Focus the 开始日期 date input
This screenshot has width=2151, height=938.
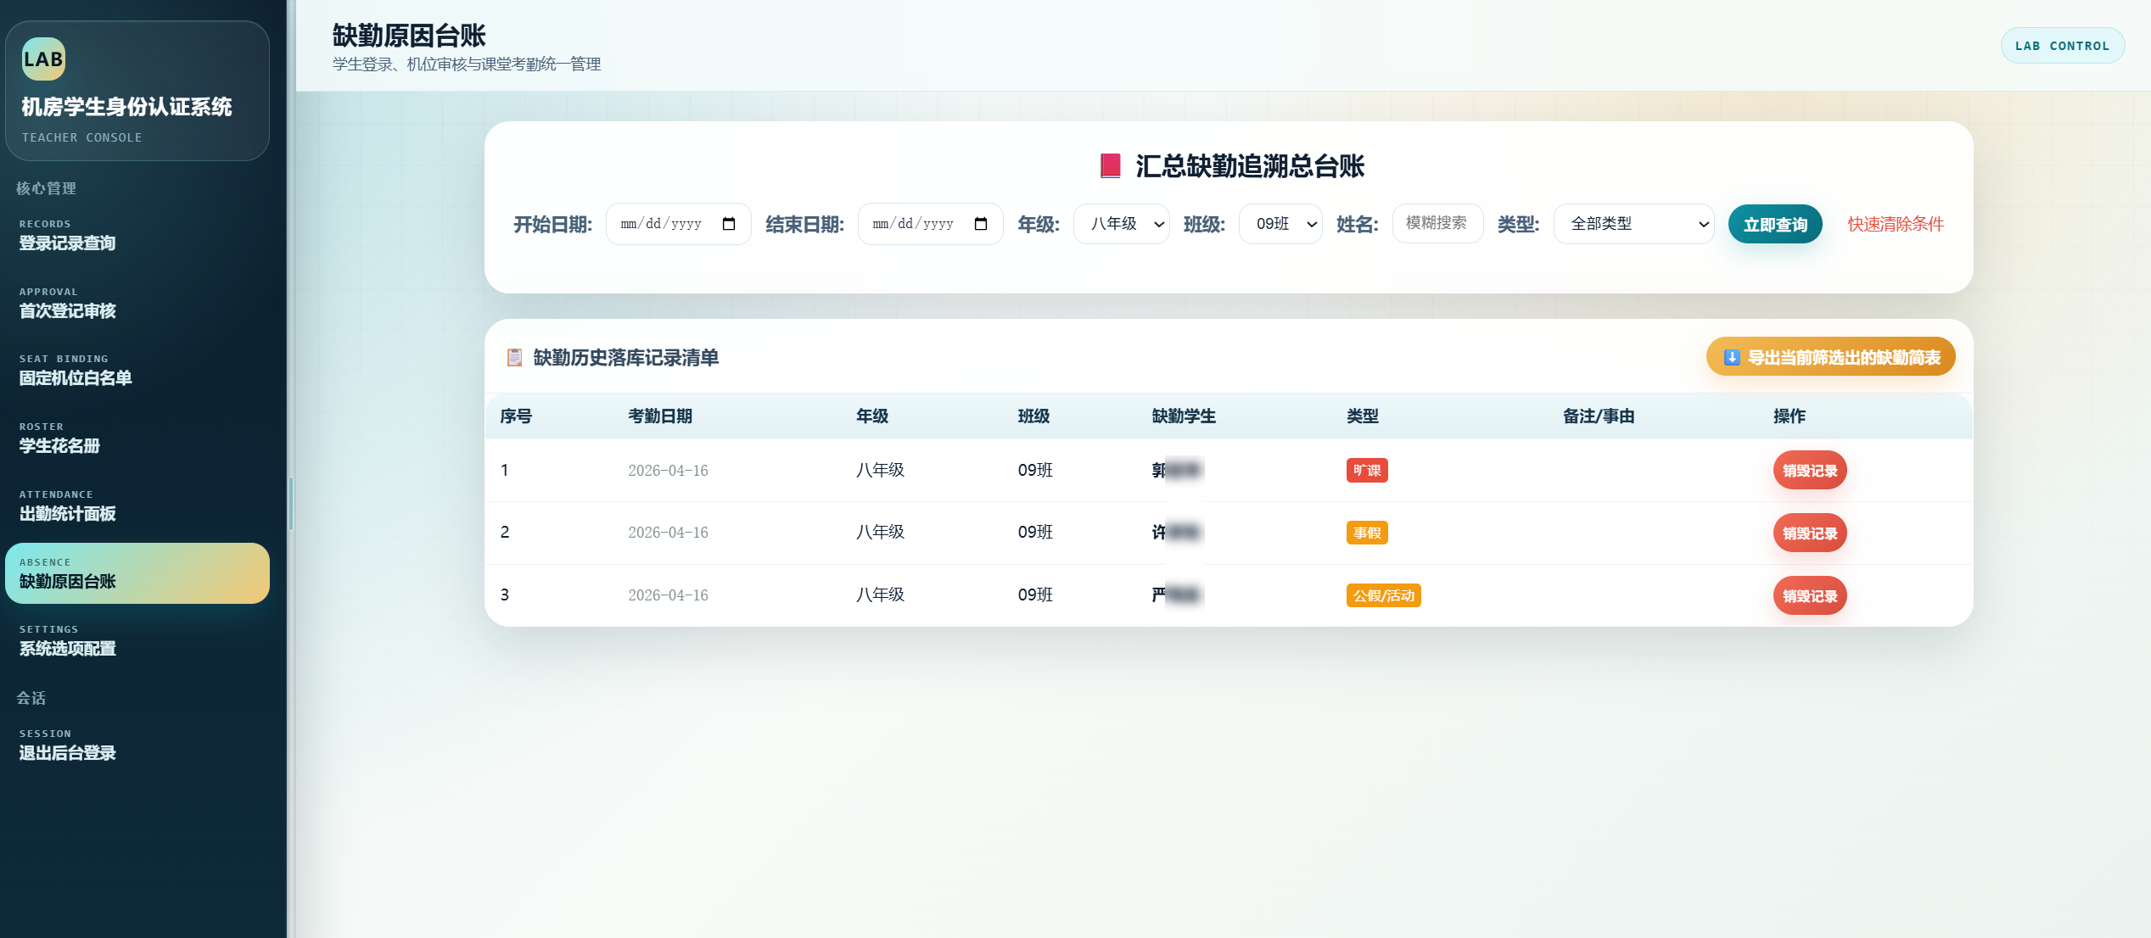(678, 224)
